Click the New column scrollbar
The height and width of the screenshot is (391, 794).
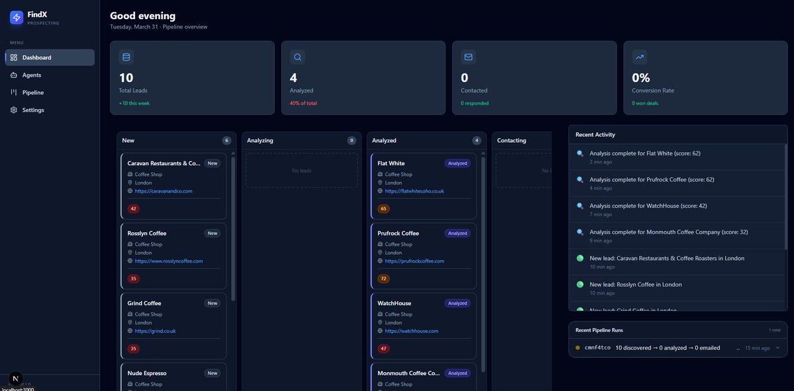(233, 229)
